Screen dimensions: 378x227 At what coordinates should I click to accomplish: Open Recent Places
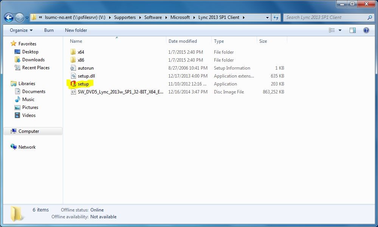point(36,68)
